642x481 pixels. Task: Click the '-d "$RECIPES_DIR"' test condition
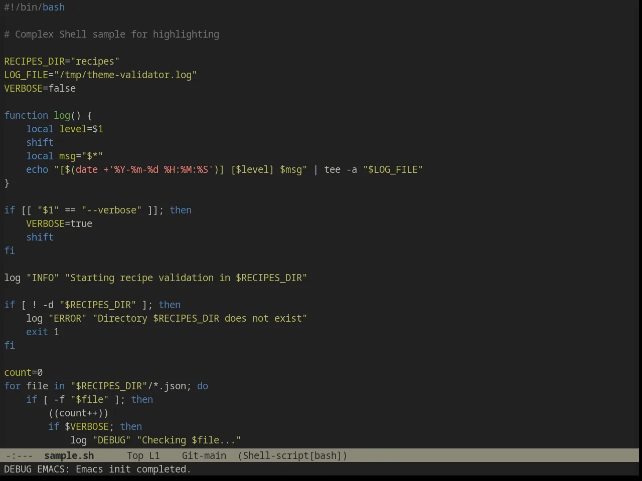[x=89, y=305]
